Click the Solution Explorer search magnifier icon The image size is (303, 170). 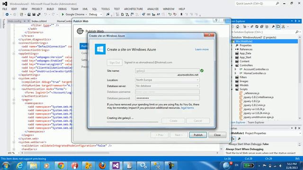[297, 32]
